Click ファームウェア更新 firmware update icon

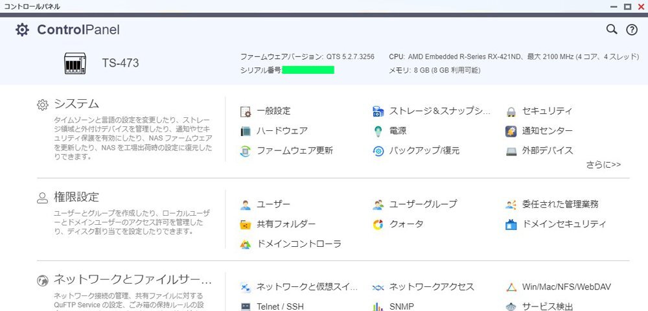(246, 151)
